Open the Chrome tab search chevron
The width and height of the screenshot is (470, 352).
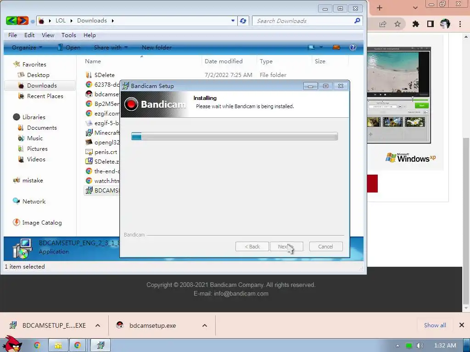point(415,8)
